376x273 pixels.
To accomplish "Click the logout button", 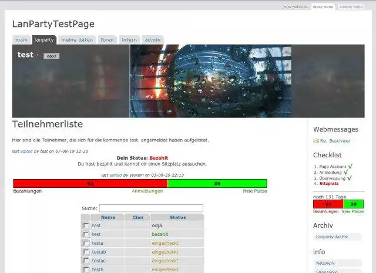I will click(52, 56).
